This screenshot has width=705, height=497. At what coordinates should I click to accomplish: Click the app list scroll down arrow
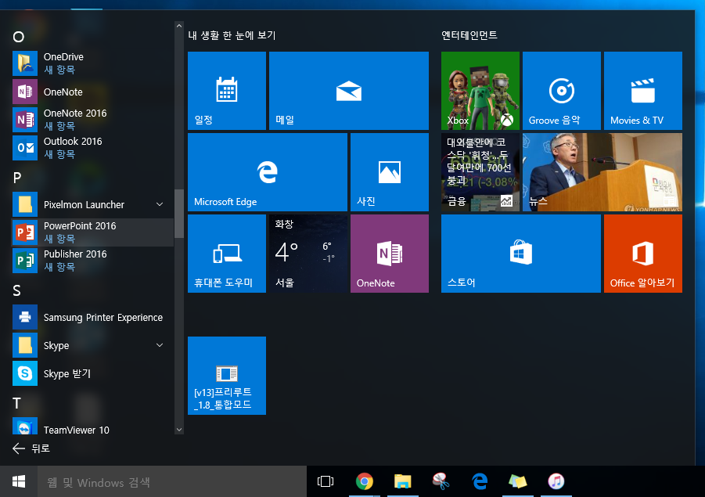click(179, 430)
